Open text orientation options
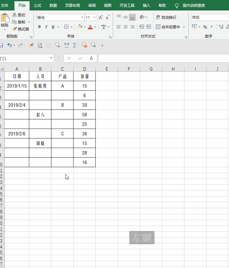 point(143,17)
